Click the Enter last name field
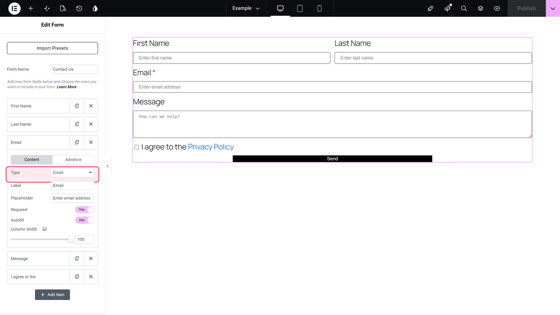The height and width of the screenshot is (315, 560). click(x=433, y=58)
